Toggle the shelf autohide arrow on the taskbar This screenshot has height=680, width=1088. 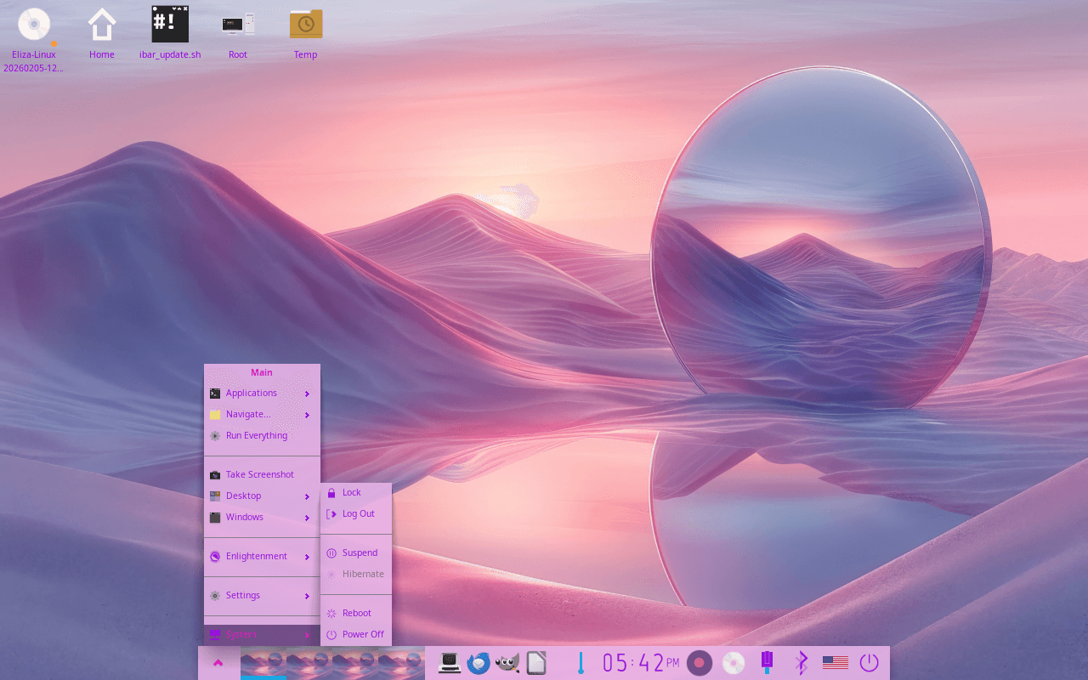(x=218, y=662)
